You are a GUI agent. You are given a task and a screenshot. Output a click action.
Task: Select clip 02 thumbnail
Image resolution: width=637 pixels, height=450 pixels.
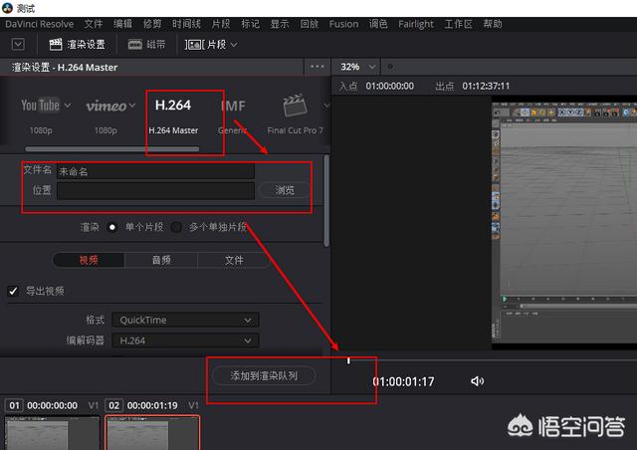(152, 433)
